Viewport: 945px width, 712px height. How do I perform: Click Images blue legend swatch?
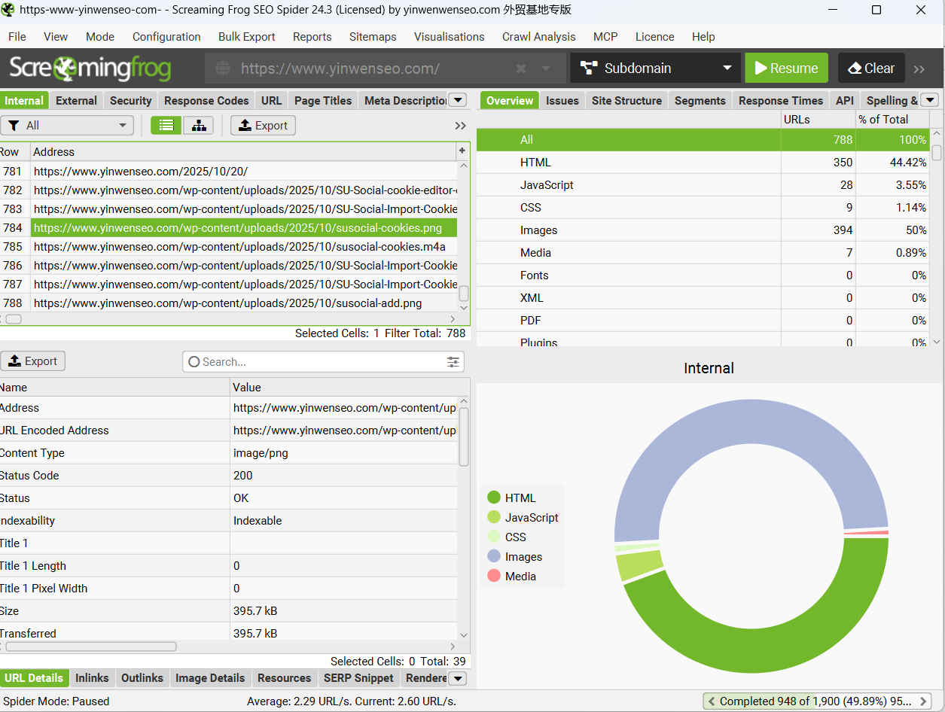pos(494,556)
